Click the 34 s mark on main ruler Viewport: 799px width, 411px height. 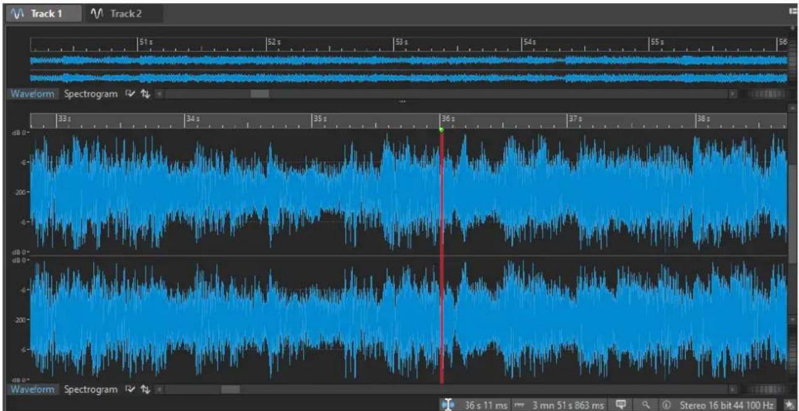pyautogui.click(x=192, y=118)
